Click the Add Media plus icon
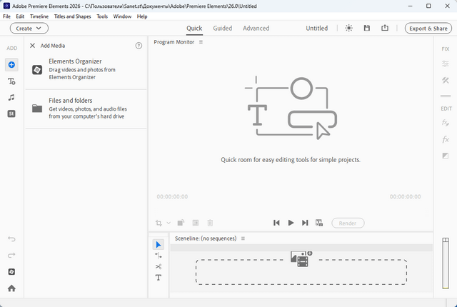The height and width of the screenshot is (307, 457). point(11,65)
